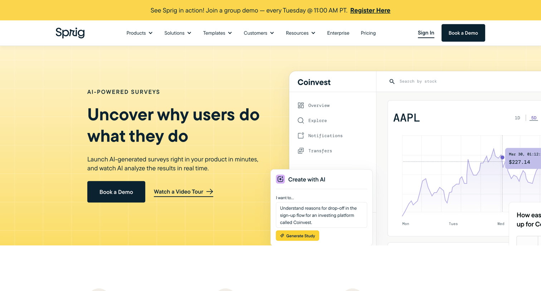541x291 pixels.
Task: Expand the Resources dropdown chevron
Action: (313, 33)
